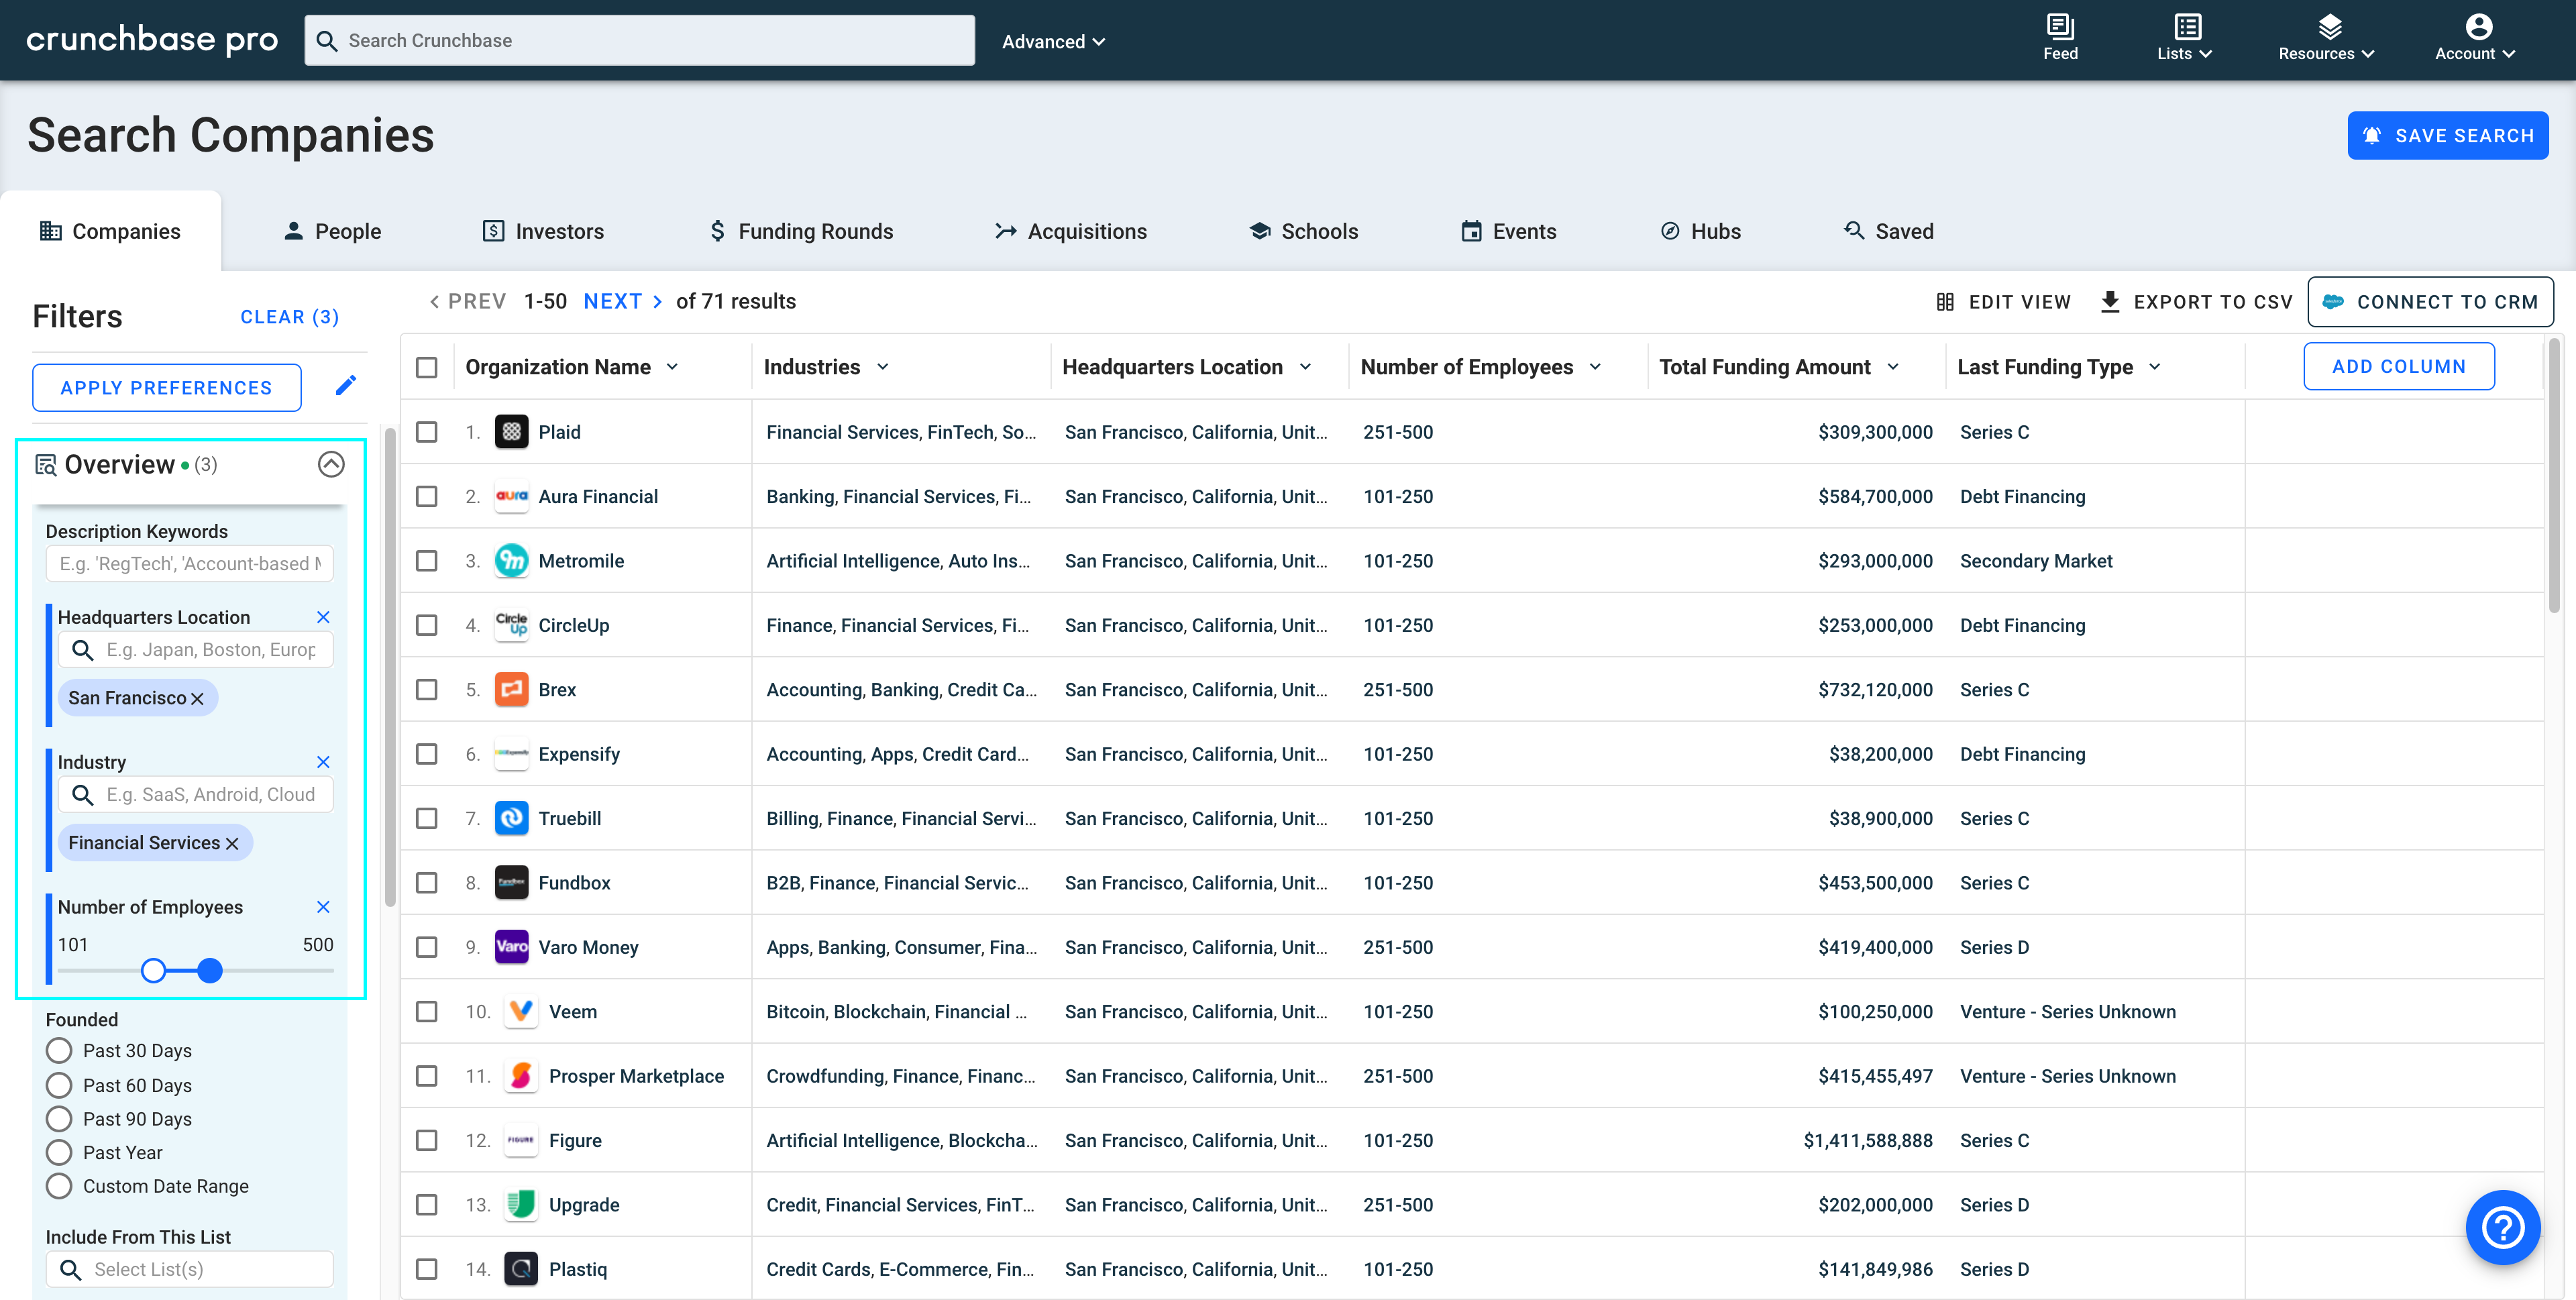Viewport: 2576px width, 1300px height.
Task: Click the blue help question mark button
Action: (2502, 1227)
